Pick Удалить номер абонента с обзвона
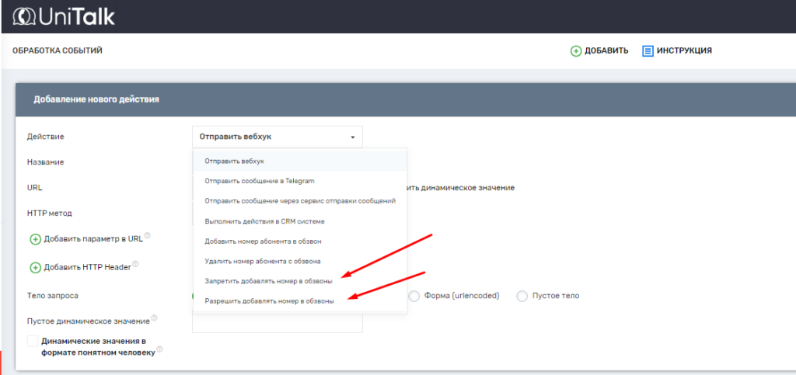This screenshot has height=375, width=796. (x=263, y=261)
